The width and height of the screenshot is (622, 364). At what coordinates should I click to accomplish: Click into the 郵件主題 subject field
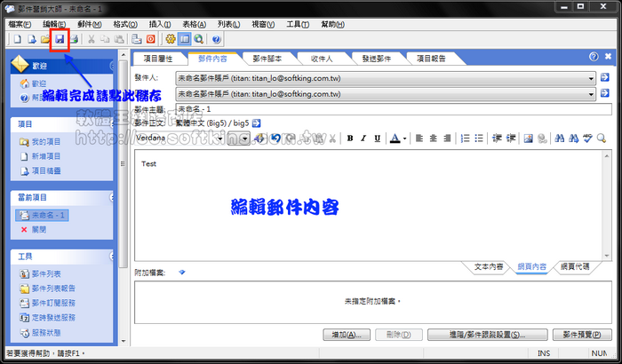tap(382, 108)
